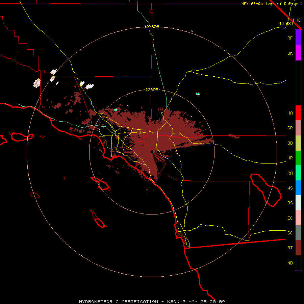Click the HA red legend swatch
The width and height of the screenshot is (304, 304).
click(x=298, y=113)
